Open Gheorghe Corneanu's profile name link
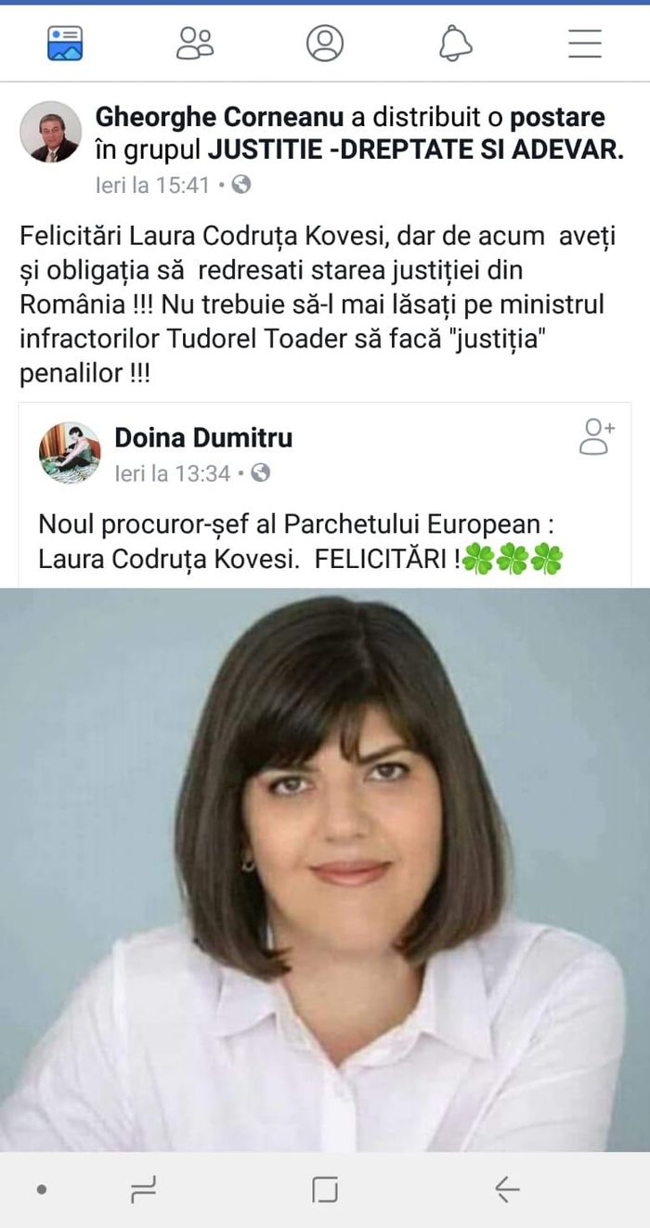This screenshot has height=1228, width=650. pos(219,118)
